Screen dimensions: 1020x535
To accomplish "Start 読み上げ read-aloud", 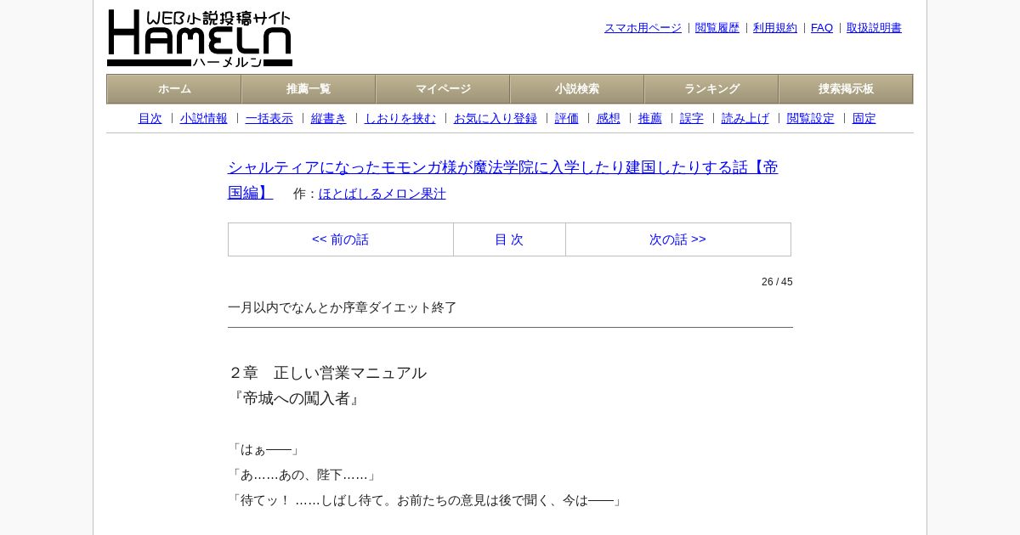I will click(x=745, y=118).
